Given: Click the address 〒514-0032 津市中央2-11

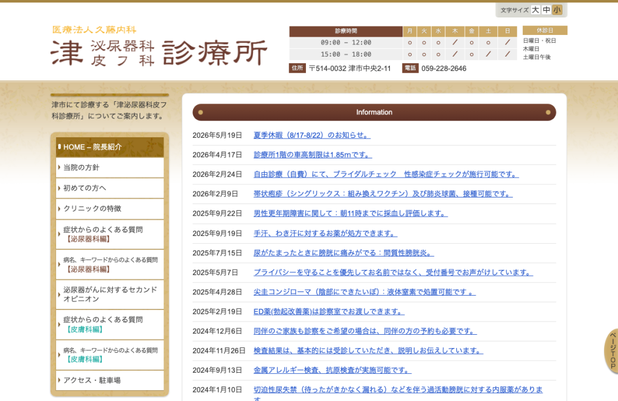Looking at the screenshot, I should click(x=349, y=69).
